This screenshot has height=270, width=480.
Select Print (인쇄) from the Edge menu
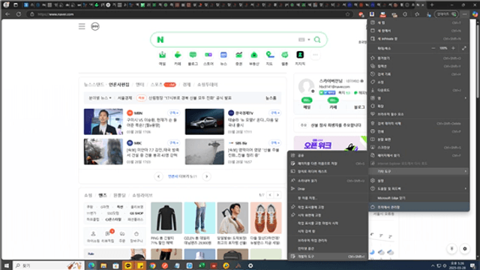point(418,131)
